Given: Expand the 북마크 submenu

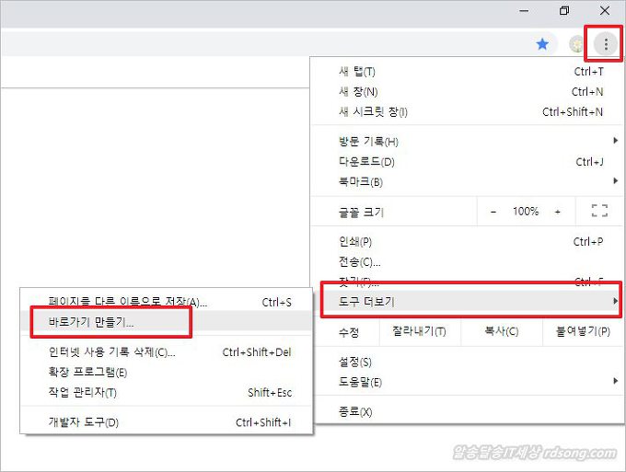Looking at the screenshot, I should pos(361,182).
